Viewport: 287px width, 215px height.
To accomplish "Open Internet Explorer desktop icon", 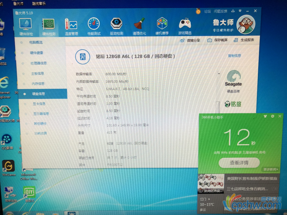I will (5, 88).
